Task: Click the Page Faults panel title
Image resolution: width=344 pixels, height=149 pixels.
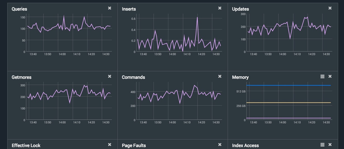Action: [134, 145]
